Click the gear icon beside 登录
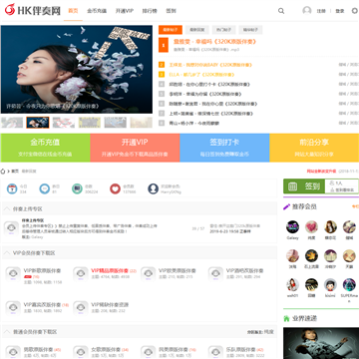The width and height of the screenshot is (359, 359). click(x=355, y=11)
